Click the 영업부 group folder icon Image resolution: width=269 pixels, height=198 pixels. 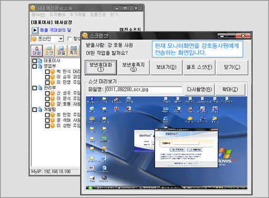(x=40, y=66)
